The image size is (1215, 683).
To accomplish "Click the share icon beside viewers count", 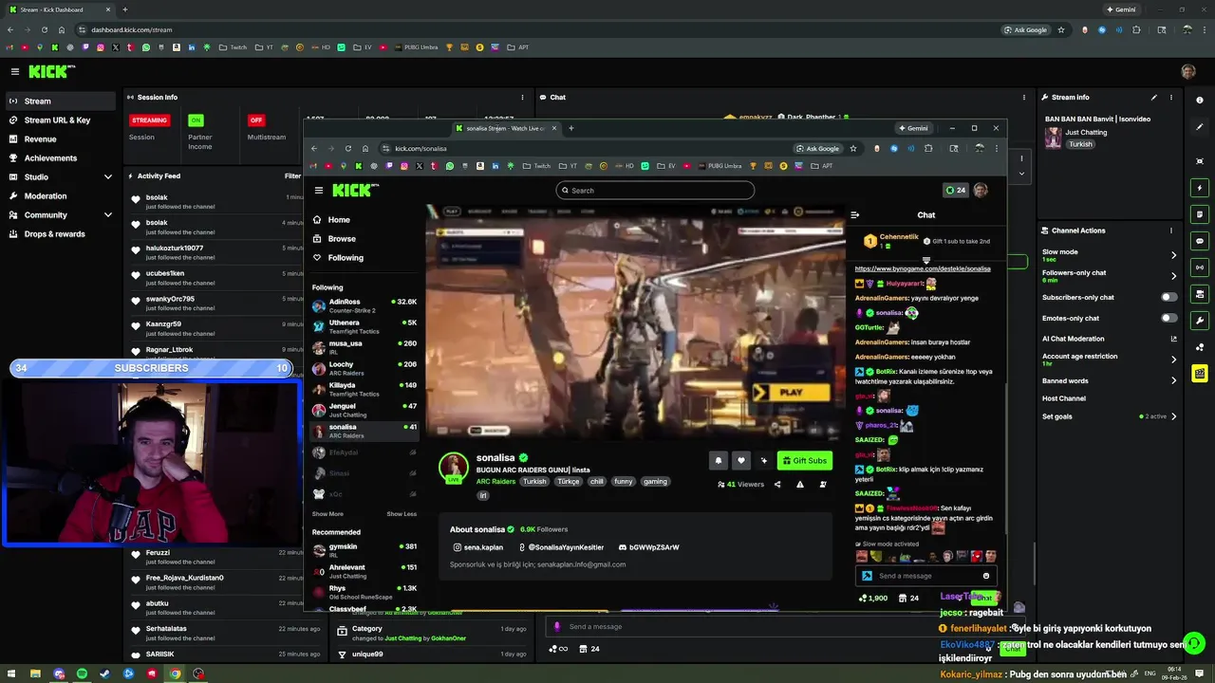I will tap(777, 484).
